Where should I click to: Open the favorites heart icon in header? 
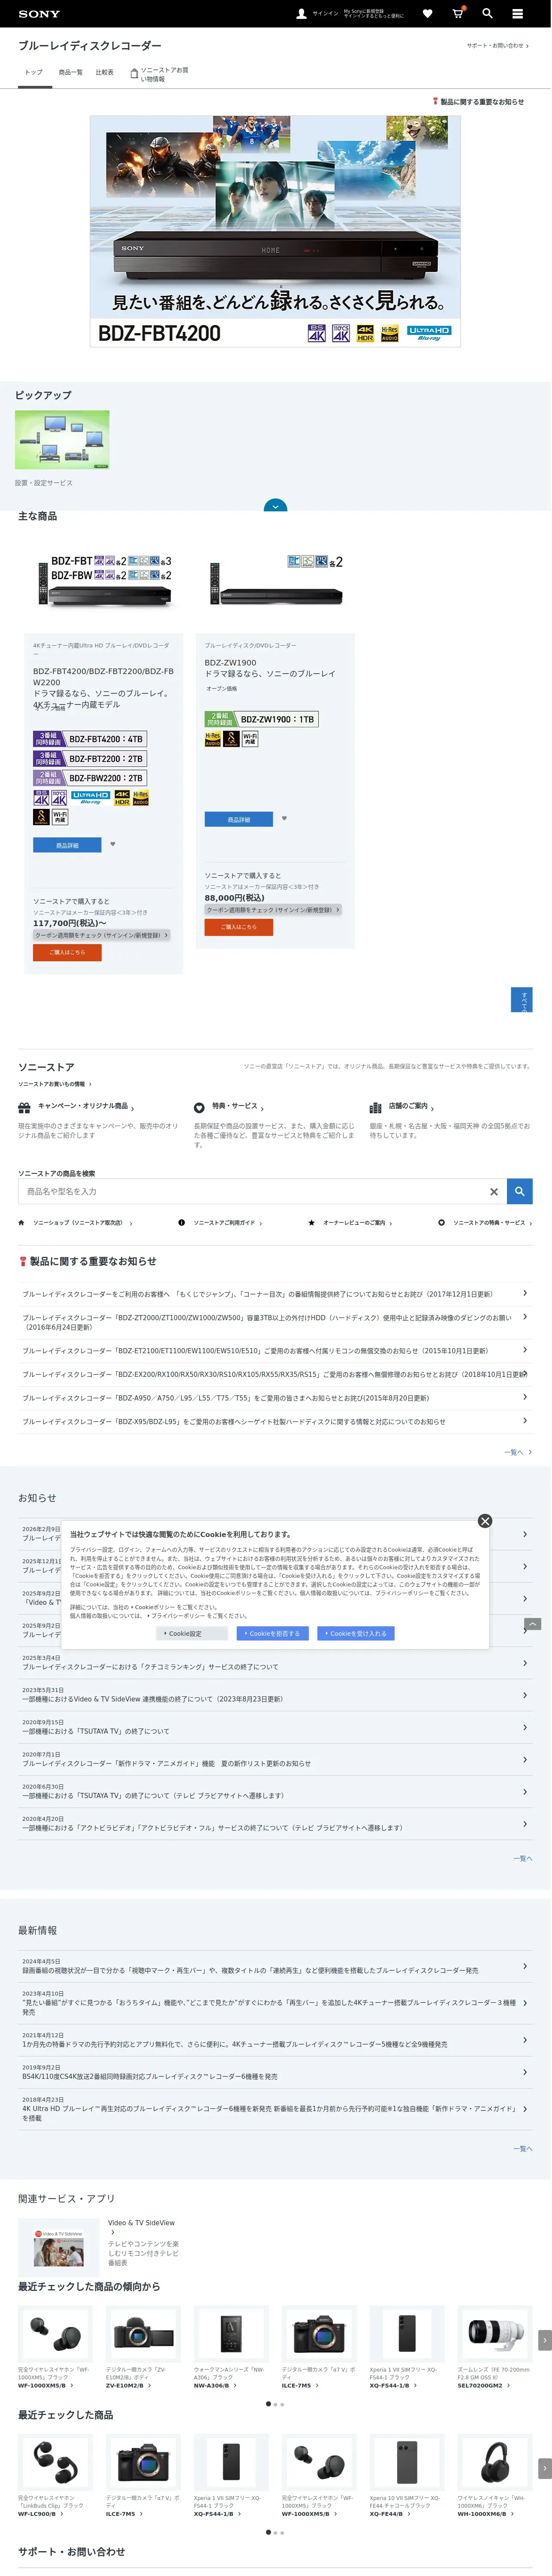(x=427, y=14)
